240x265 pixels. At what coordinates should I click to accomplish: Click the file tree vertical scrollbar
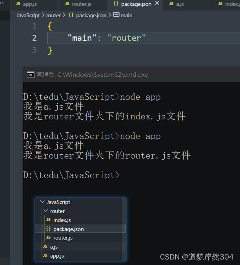point(124,229)
